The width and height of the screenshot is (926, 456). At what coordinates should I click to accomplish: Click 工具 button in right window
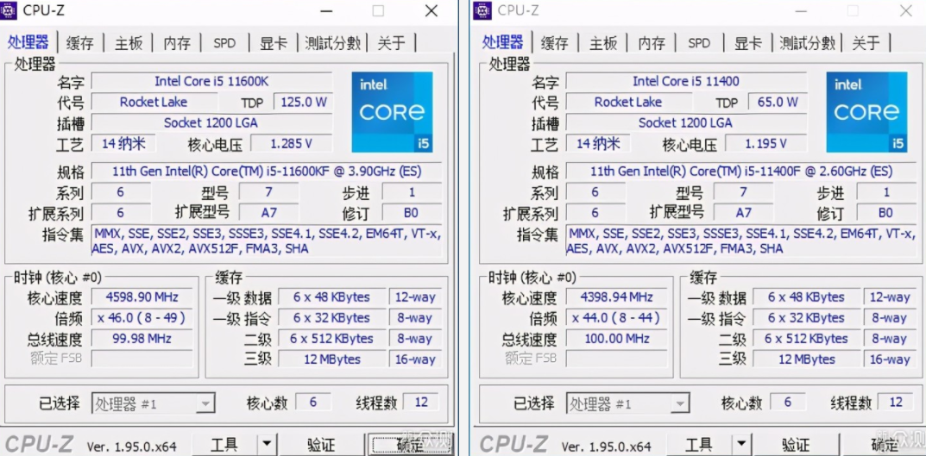coord(700,444)
